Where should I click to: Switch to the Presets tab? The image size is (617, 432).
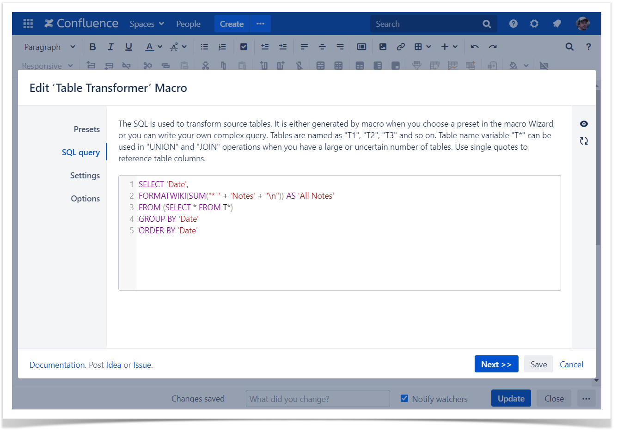click(86, 129)
